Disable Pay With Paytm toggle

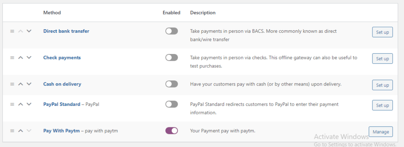172,130
